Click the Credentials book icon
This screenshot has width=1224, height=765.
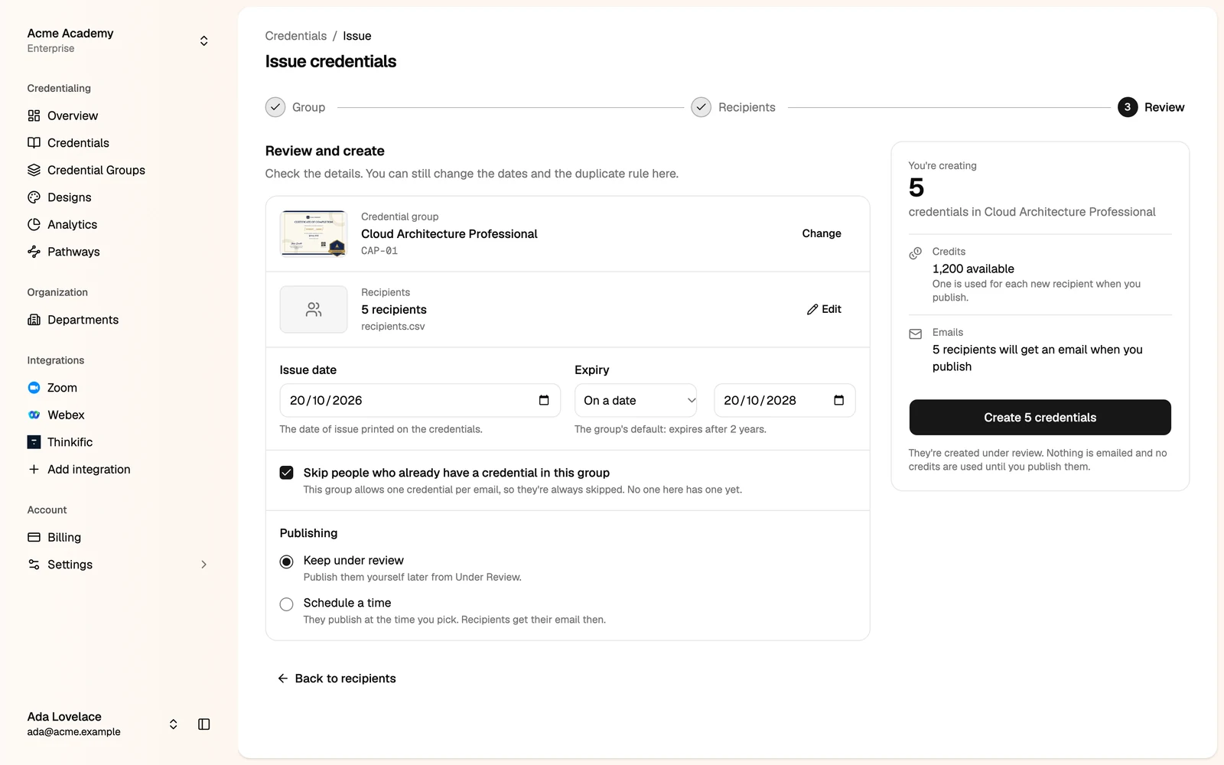point(34,143)
